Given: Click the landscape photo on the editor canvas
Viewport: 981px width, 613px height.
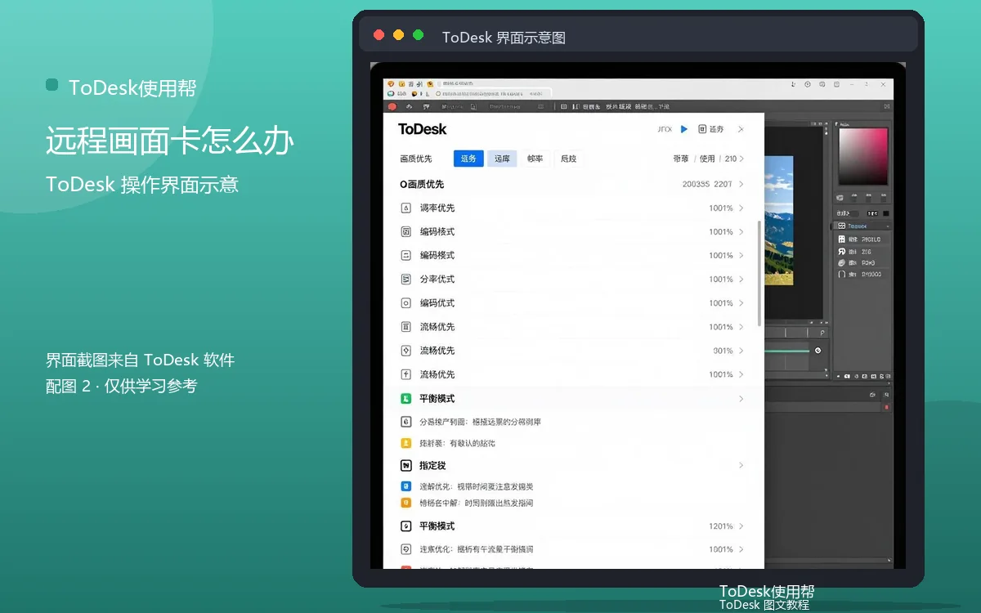Looking at the screenshot, I should pyautogui.click(x=778, y=221).
